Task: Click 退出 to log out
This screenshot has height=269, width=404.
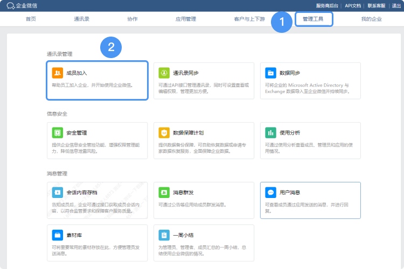Action: tap(396, 6)
